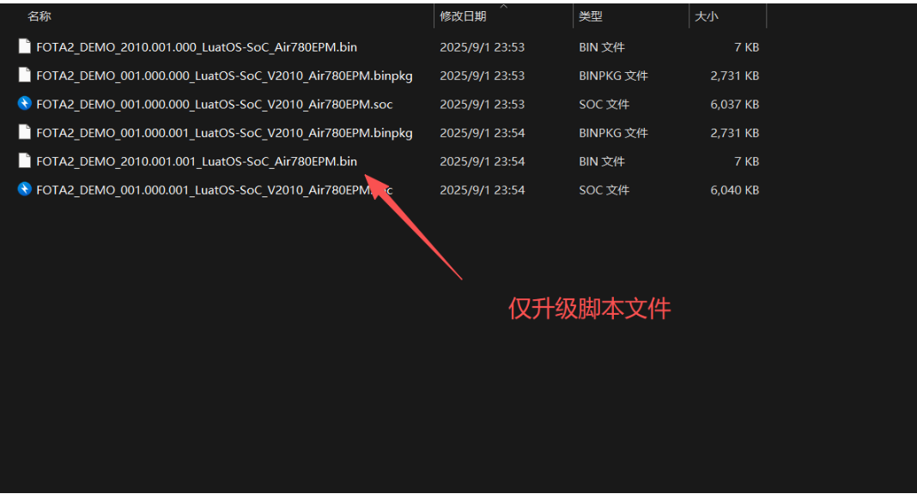917x494 pixels.
Task: Click SOC 文件 type of 001.000.000 file
Action: coord(604,105)
